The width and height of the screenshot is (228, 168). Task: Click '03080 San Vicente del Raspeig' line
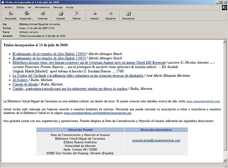pyautogui.click(x=80, y=153)
